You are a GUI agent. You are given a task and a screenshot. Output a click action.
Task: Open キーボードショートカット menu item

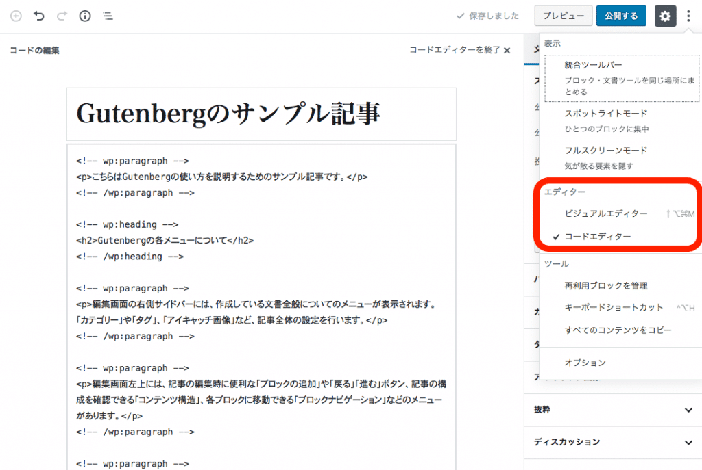pos(620,307)
